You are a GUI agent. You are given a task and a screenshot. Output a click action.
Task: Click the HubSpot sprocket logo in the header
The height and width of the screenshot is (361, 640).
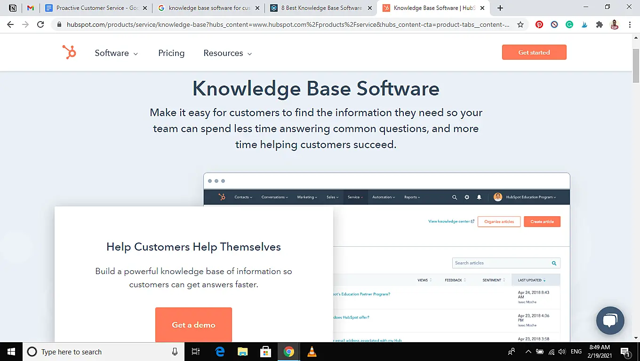[69, 52]
